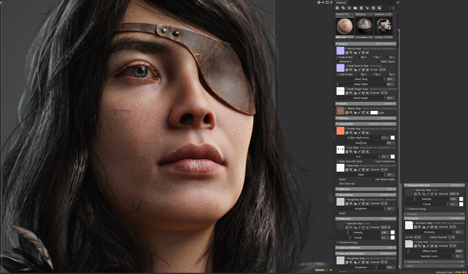Toggle Conserve Energy under Clearcoat Reflectivity
468x274 pixels.
(x=406, y=209)
